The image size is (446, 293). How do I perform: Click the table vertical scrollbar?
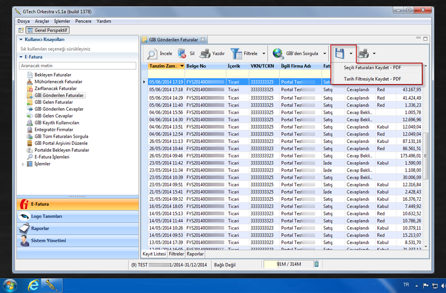tap(426, 156)
